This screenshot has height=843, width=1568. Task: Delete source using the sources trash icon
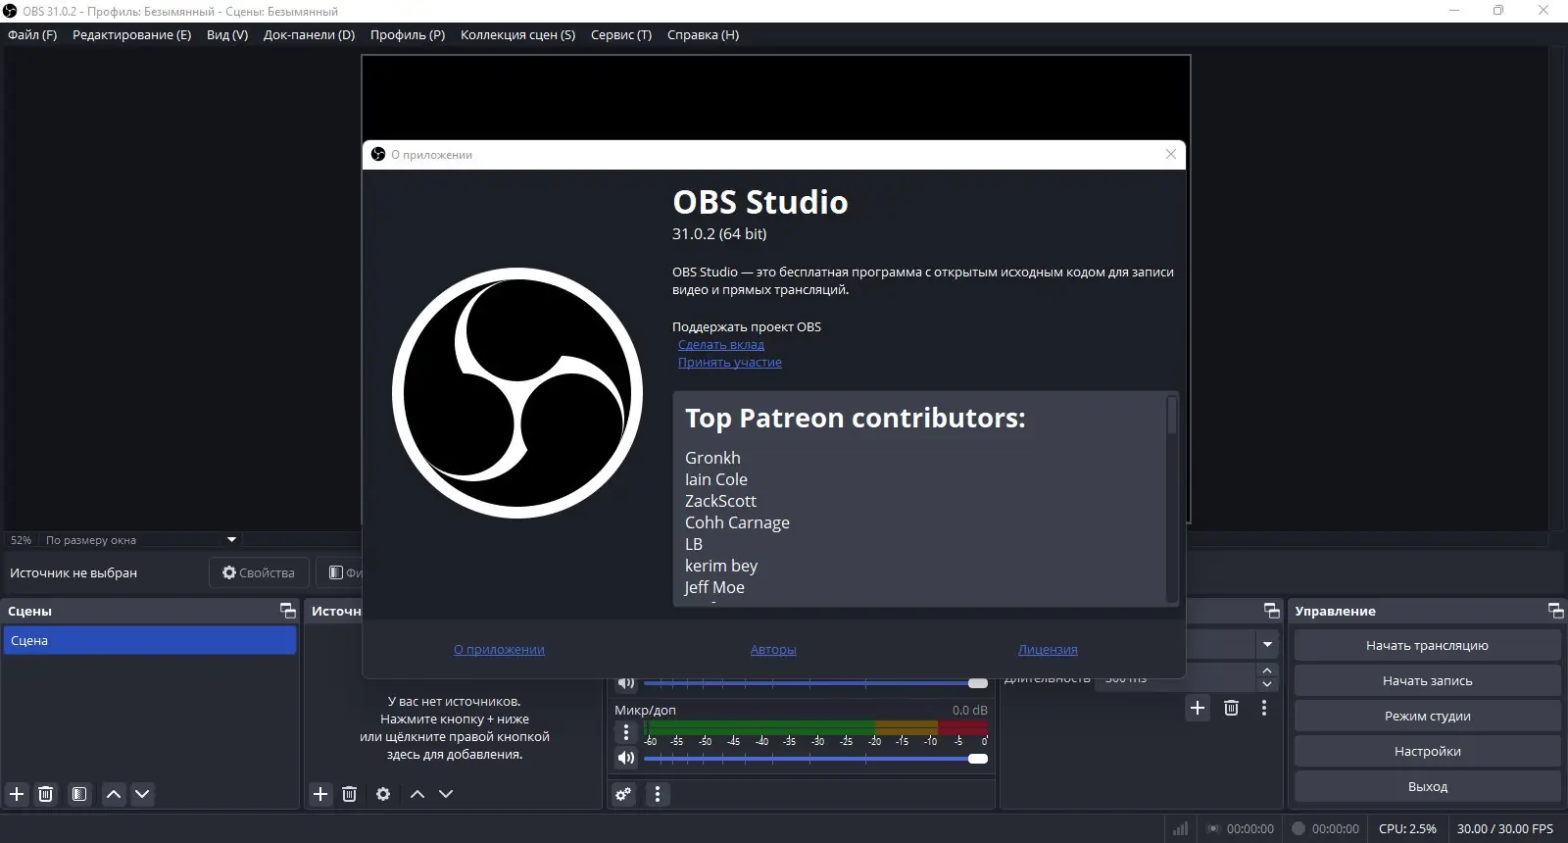tap(349, 794)
